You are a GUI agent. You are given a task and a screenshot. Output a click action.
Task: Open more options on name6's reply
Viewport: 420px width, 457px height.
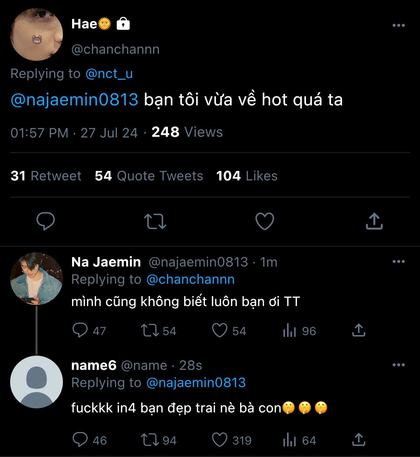398,365
